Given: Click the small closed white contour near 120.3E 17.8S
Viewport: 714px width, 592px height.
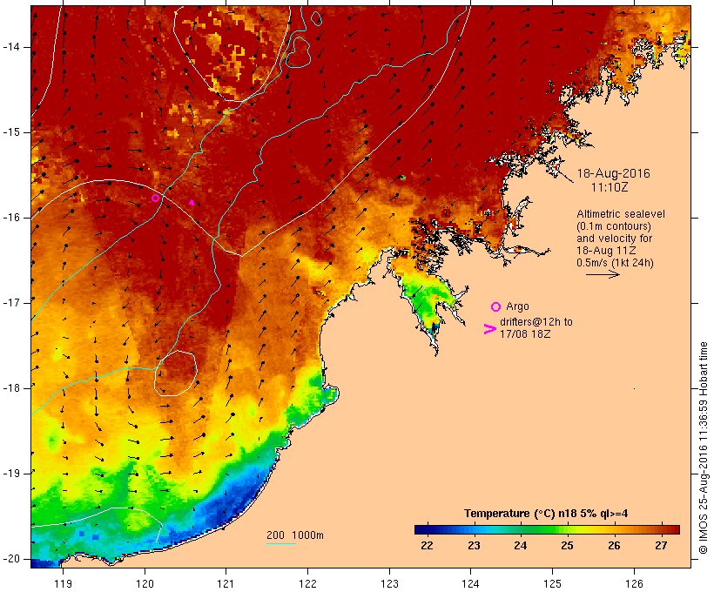Looking at the screenshot, I should (175, 373).
